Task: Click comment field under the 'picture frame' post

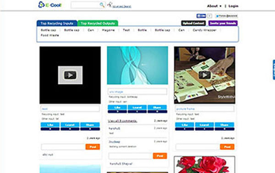Action: click(x=198, y=147)
